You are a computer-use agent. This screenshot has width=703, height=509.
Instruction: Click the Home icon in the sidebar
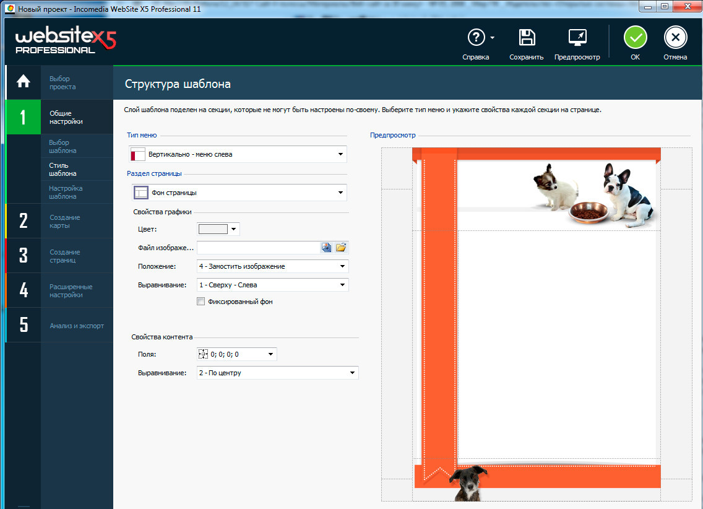pos(24,82)
